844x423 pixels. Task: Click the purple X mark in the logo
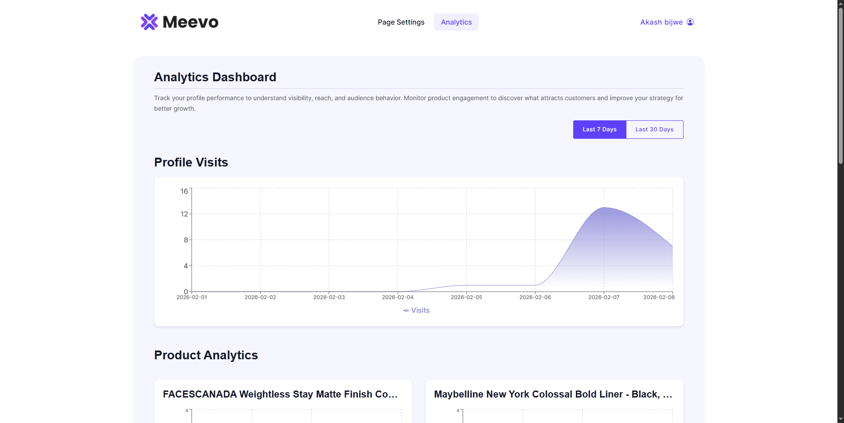(x=150, y=22)
